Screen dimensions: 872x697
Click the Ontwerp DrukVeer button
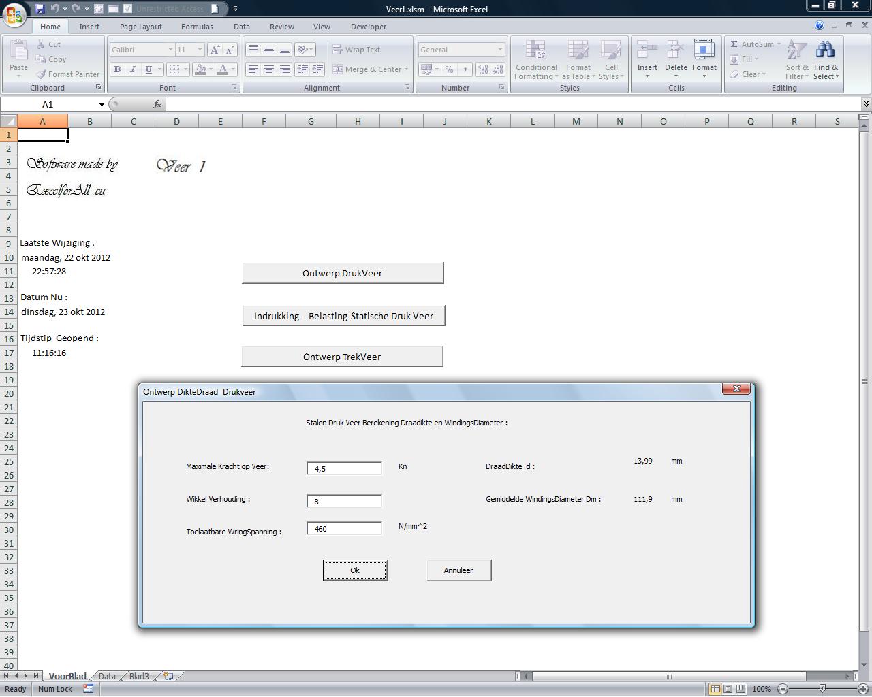(x=343, y=273)
